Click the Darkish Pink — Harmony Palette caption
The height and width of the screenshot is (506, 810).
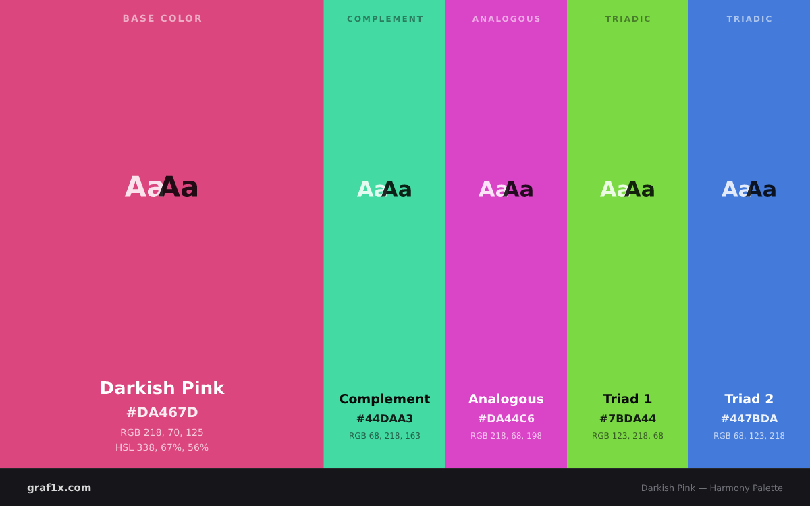[712, 488]
